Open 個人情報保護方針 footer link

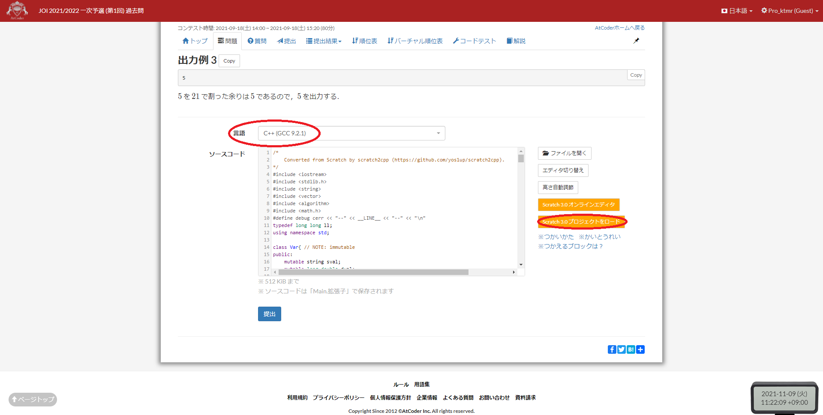point(390,398)
